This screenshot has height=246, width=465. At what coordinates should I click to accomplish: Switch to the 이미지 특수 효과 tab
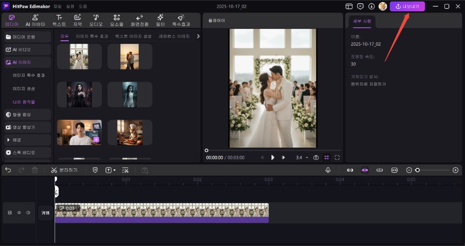click(92, 36)
